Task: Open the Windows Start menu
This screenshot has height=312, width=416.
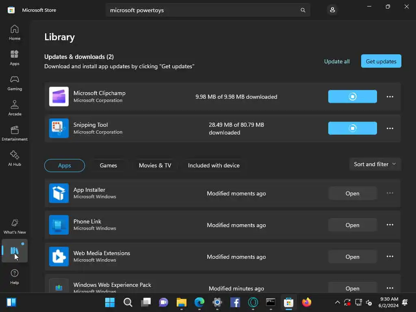Action: click(110, 302)
